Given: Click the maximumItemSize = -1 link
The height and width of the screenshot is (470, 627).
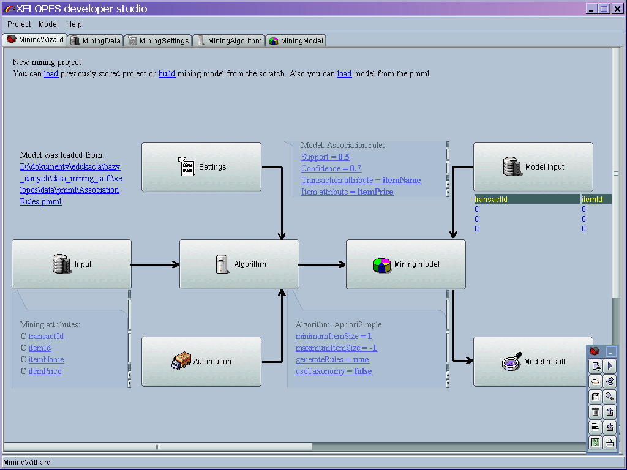Looking at the screenshot, I should click(x=336, y=348).
